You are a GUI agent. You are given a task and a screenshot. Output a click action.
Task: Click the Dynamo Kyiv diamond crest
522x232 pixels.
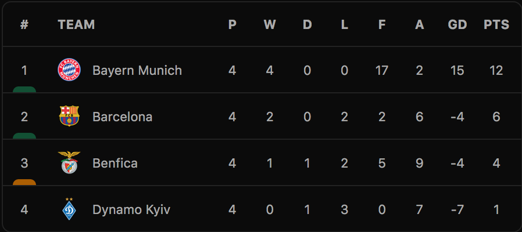click(69, 209)
